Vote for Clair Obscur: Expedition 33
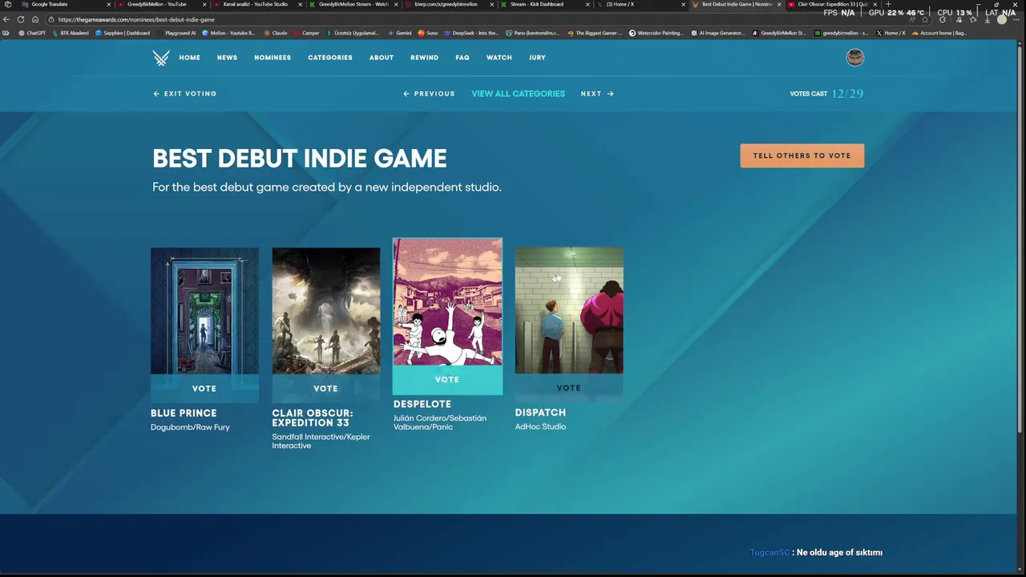 click(x=325, y=389)
